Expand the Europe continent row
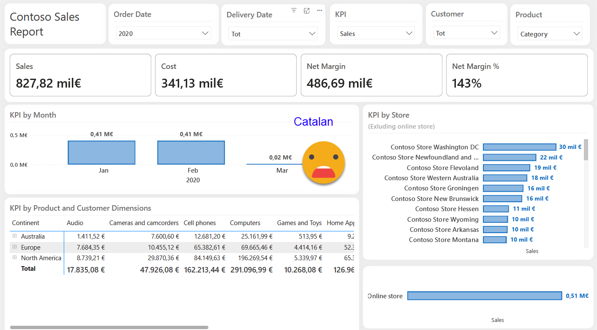 point(15,247)
